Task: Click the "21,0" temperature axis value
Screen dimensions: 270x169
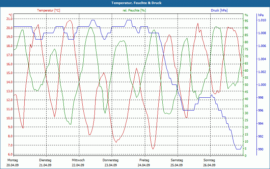Action: [x=10, y=19]
